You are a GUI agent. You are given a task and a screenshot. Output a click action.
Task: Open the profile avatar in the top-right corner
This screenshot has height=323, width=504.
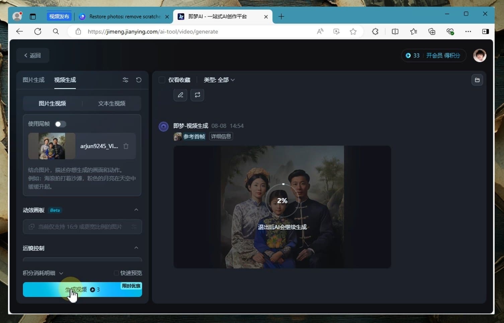click(480, 56)
